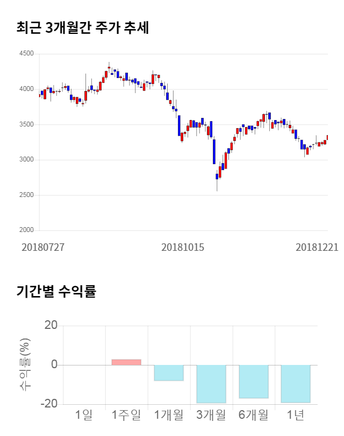Click the blue 1개월 return bar
This screenshot has height=436, width=344.
[169, 373]
